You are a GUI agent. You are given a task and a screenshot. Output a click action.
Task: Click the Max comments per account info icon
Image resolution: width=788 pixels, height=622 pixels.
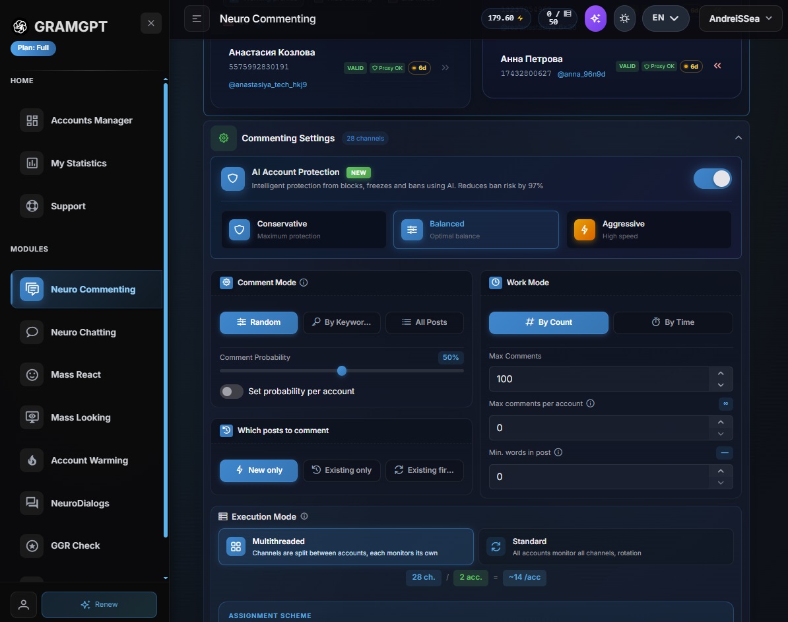pos(591,403)
